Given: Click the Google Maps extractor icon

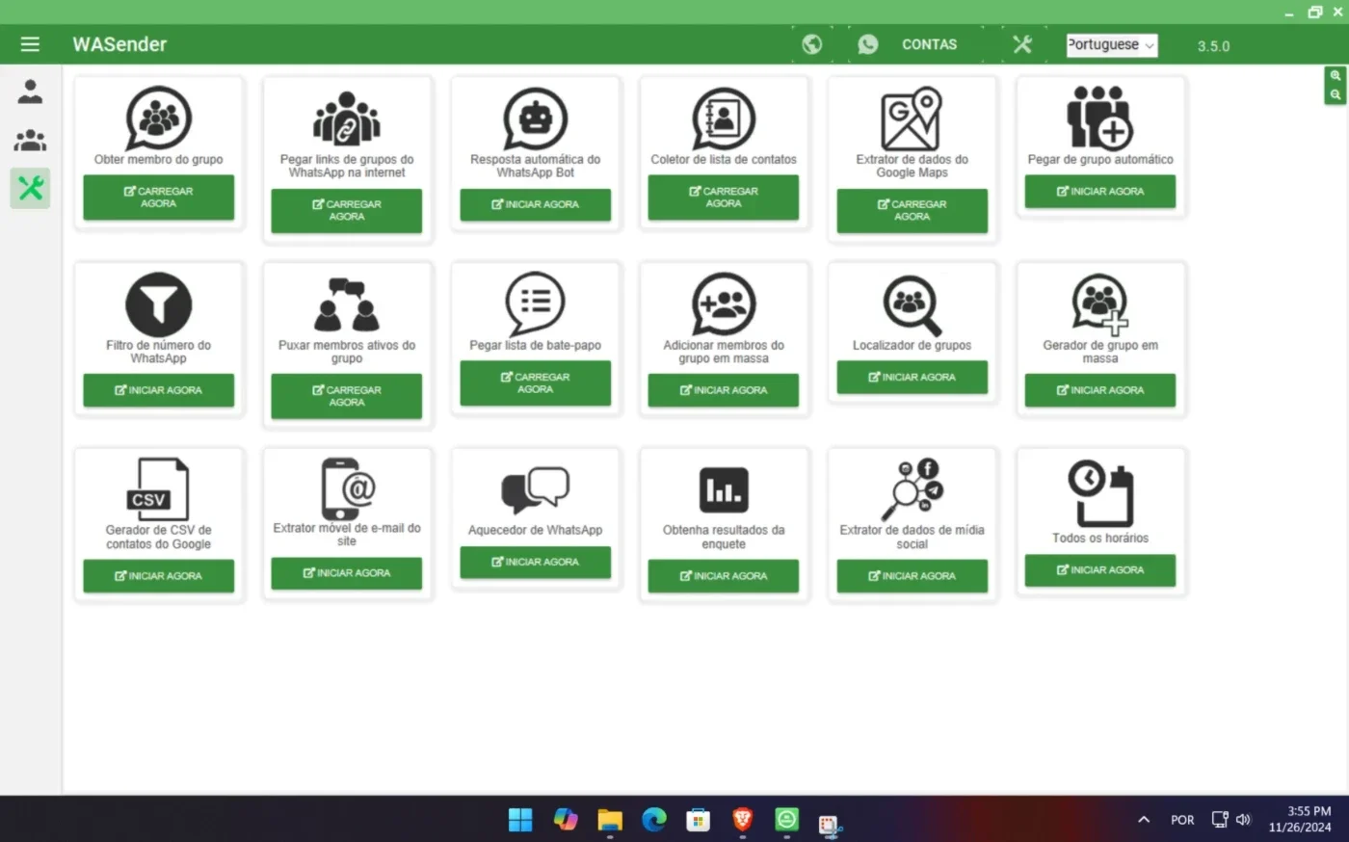Looking at the screenshot, I should point(912,118).
